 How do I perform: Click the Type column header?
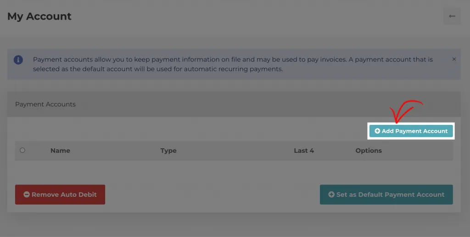[168, 151]
